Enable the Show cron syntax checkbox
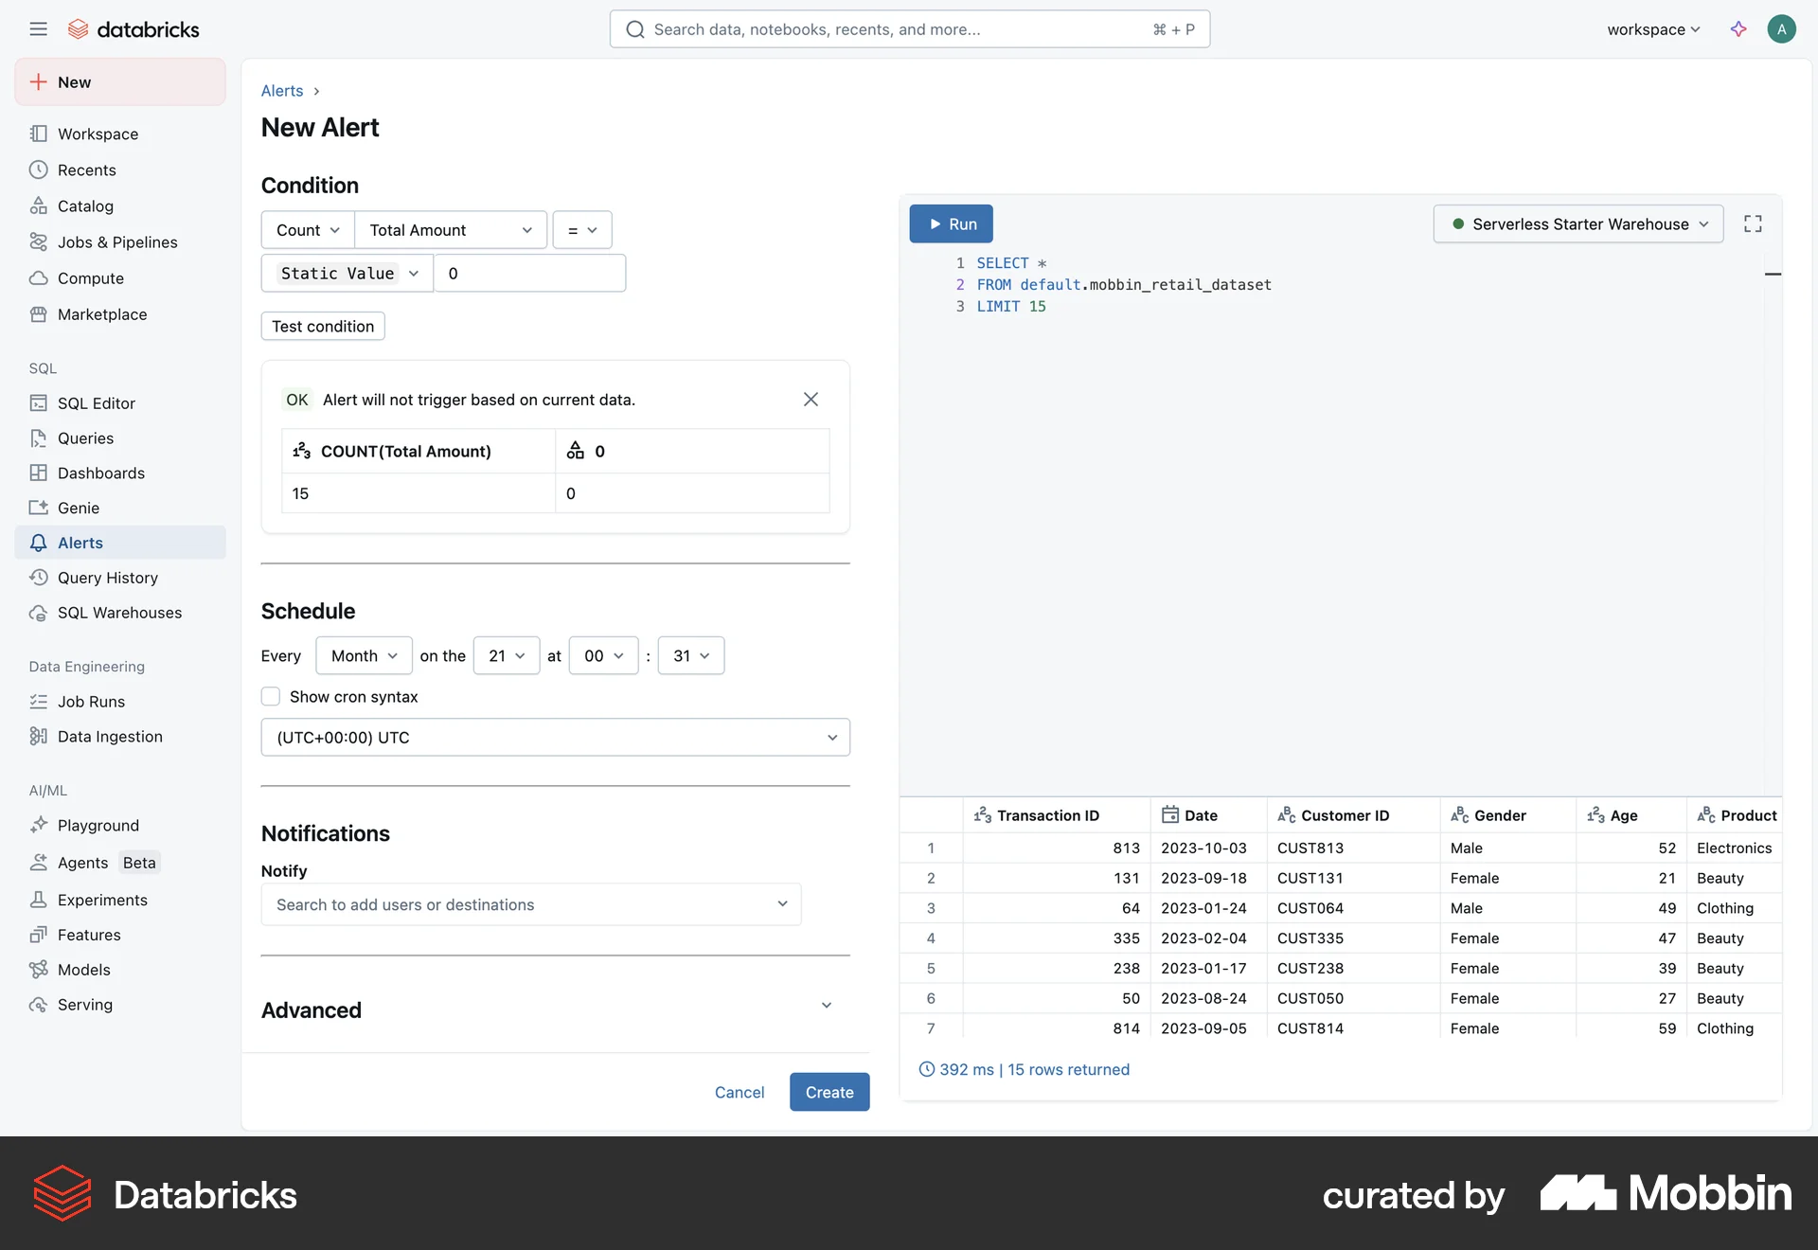This screenshot has height=1250, width=1818. tap(270, 696)
